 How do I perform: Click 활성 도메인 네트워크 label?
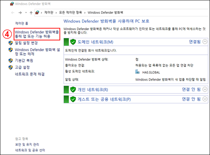(80, 71)
